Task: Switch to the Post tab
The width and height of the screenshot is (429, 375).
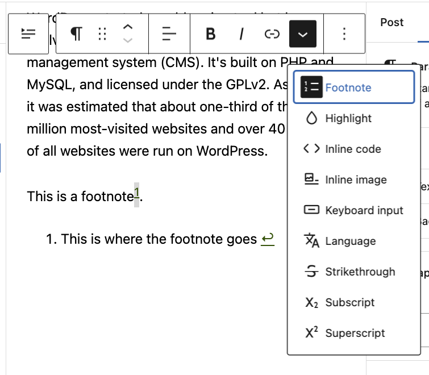Action: 391,22
